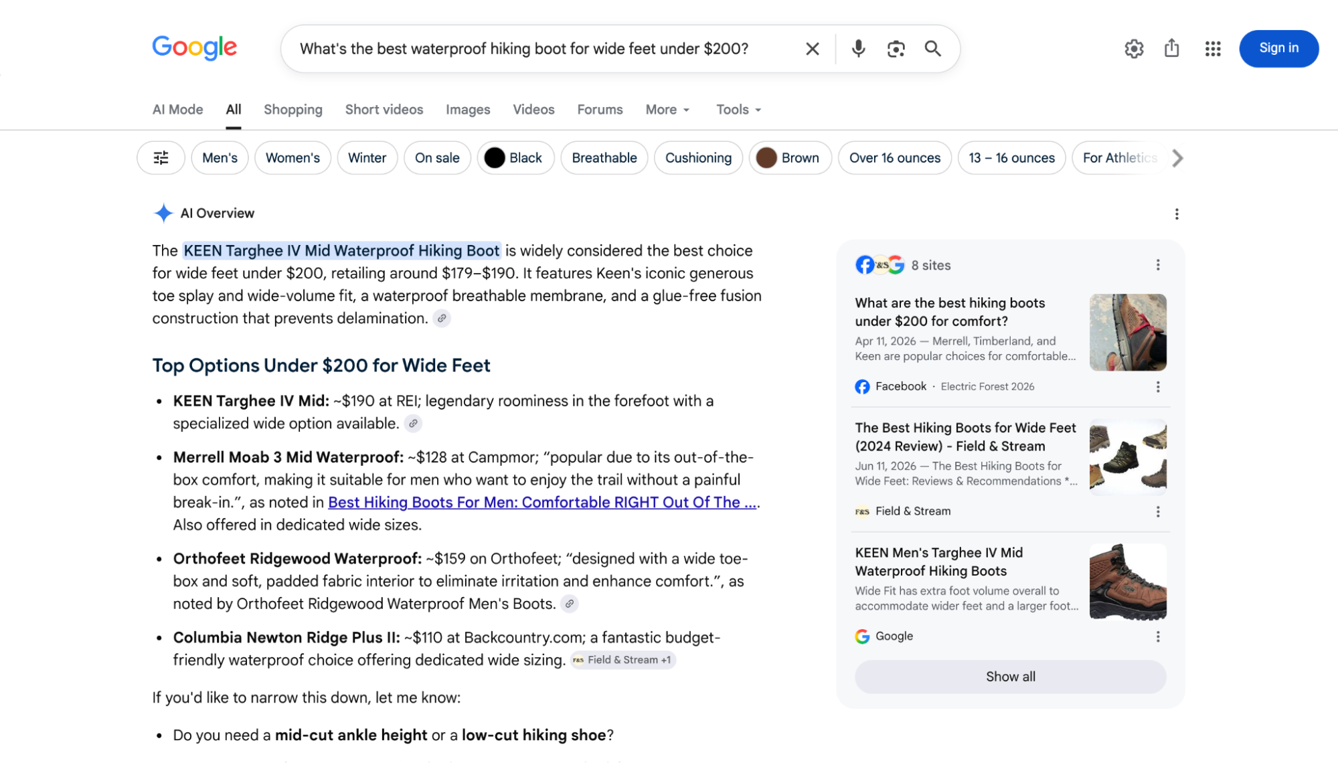The height and width of the screenshot is (763, 1338).
Task: Clear the search query with the X icon
Action: click(812, 49)
